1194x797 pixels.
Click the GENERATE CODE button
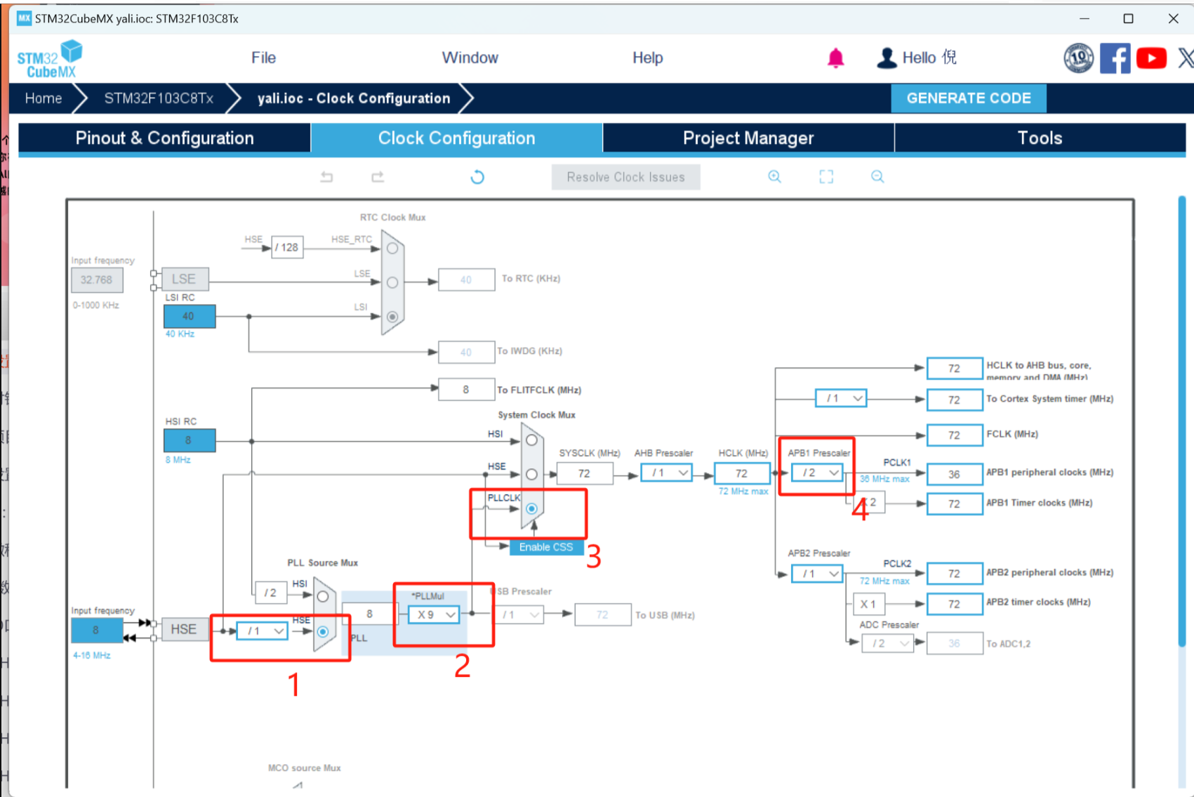coord(969,98)
